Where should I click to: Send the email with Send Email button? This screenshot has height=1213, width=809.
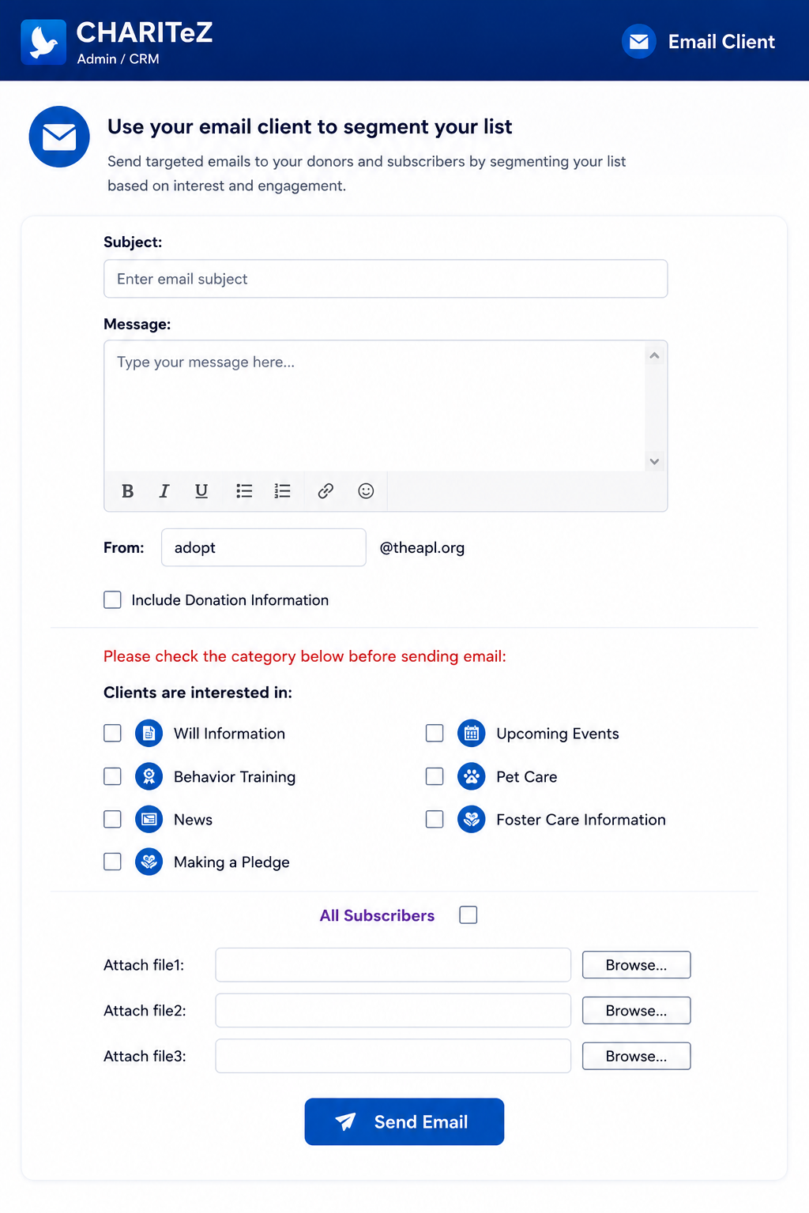coord(404,1121)
